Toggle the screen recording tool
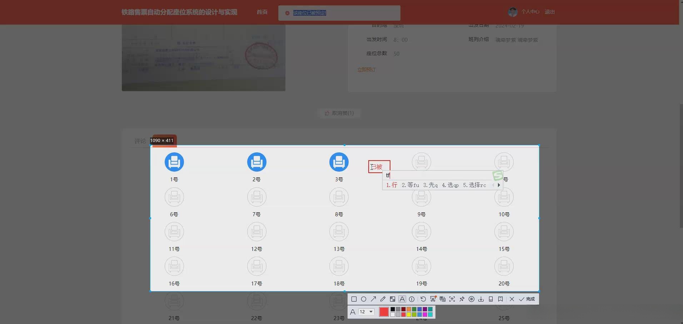Screen dimensions: 683x324 (x=471, y=299)
